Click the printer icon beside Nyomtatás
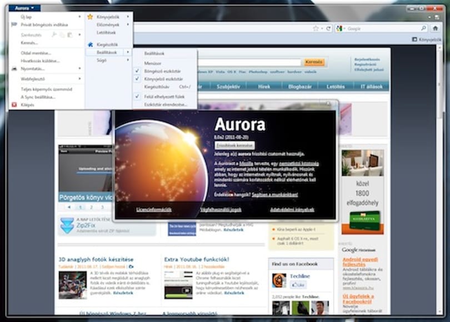The height and width of the screenshot is (322, 450). coord(14,68)
